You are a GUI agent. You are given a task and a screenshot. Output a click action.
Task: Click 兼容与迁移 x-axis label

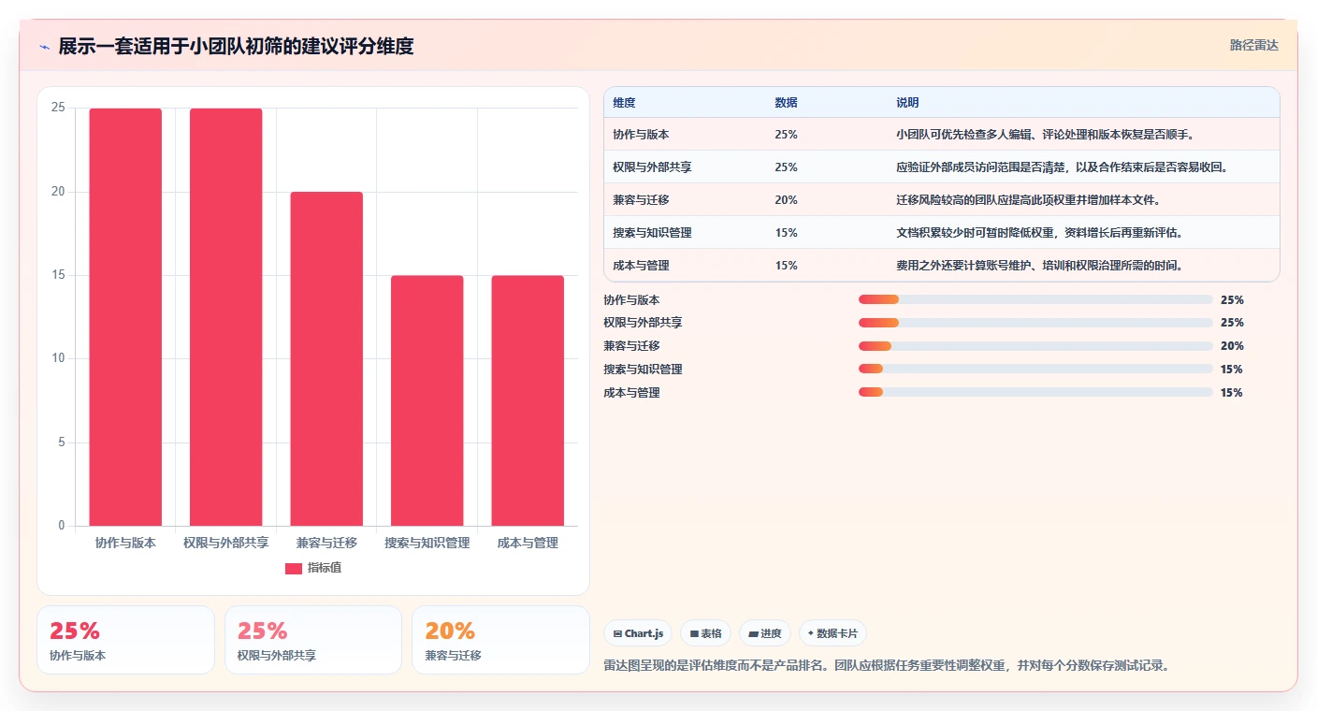tap(326, 543)
